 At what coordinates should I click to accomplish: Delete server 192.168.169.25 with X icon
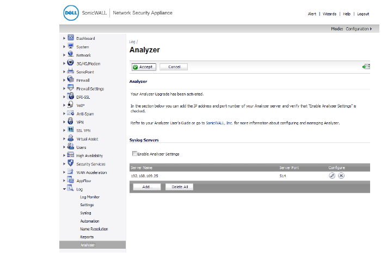pos(341,176)
